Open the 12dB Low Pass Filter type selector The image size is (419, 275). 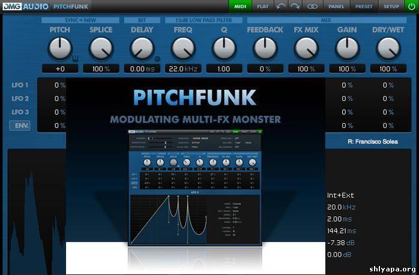point(203,20)
